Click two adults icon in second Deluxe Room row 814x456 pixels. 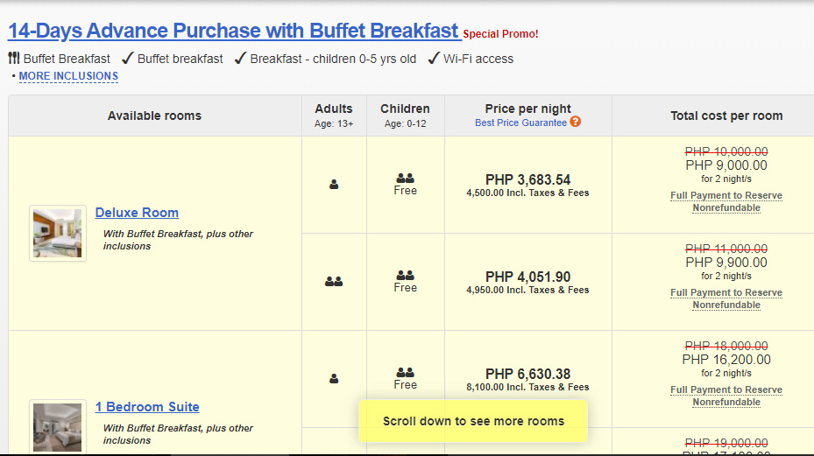334,282
